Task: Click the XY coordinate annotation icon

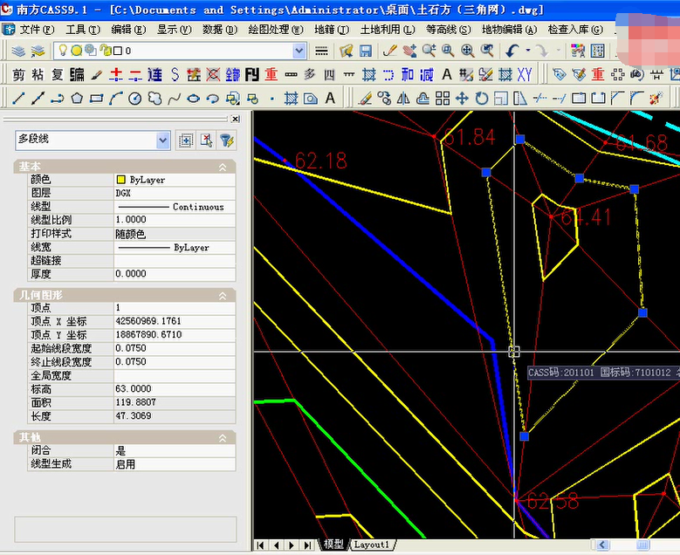Action: pyautogui.click(x=525, y=74)
